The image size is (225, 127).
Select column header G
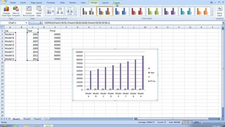pos(77,27)
